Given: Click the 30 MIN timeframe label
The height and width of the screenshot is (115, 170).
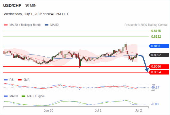Looking at the screenshot, I should coord(31,5).
